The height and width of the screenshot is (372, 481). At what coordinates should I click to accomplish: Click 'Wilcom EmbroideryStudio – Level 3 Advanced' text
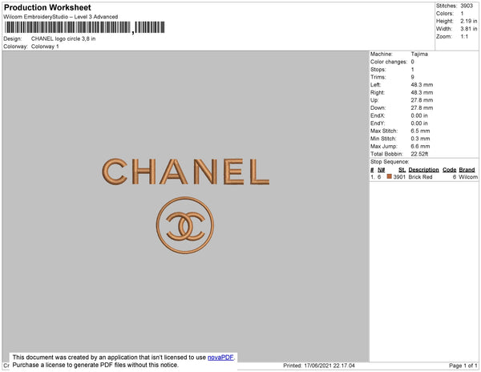pyautogui.click(x=61, y=17)
